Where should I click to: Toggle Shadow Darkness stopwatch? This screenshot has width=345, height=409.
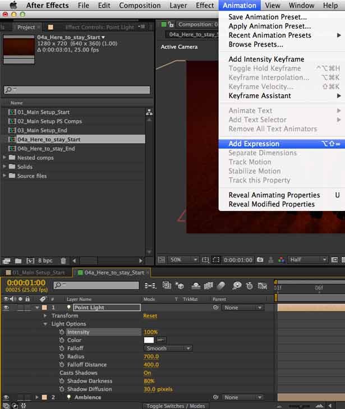coord(62,381)
